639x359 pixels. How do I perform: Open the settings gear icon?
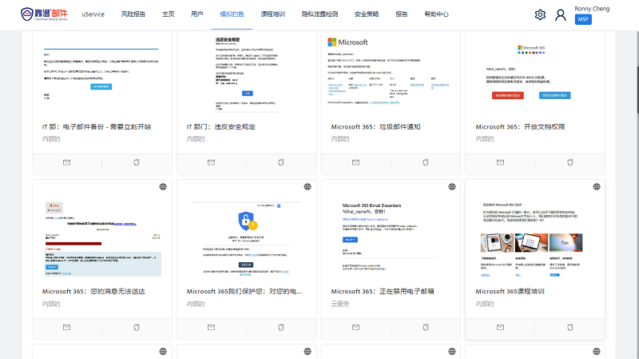540,15
